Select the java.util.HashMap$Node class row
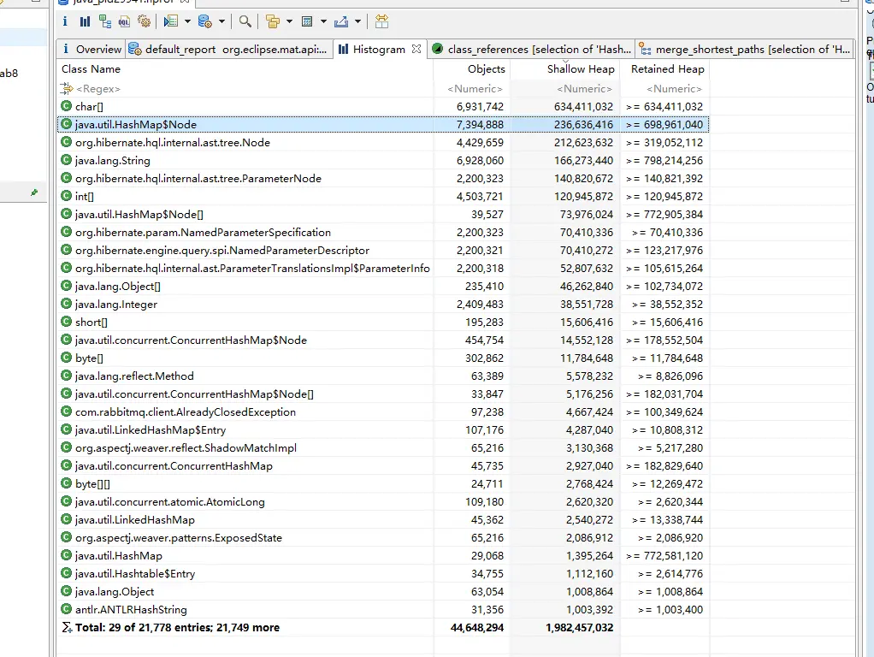 point(383,124)
